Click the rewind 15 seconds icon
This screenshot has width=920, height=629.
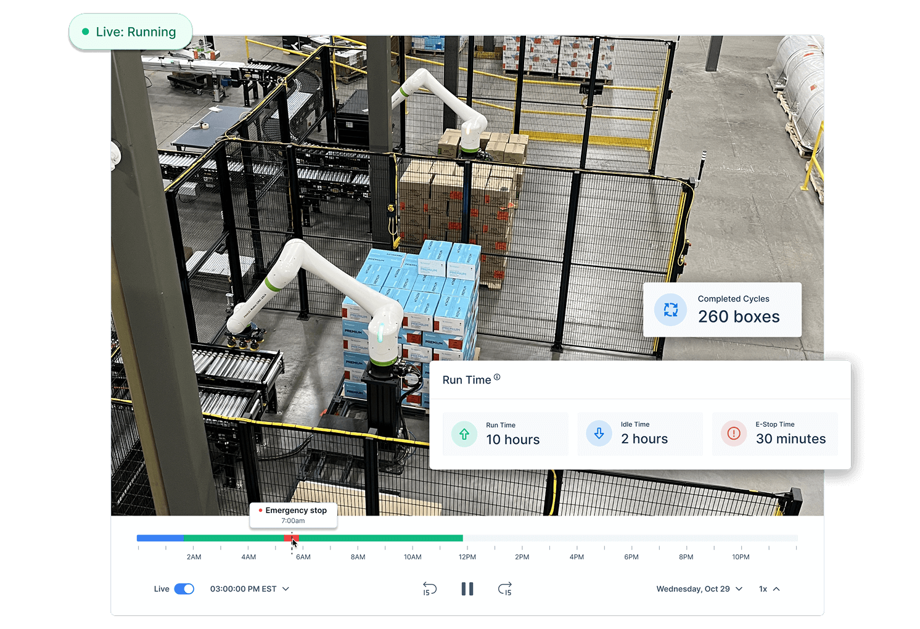pos(429,588)
